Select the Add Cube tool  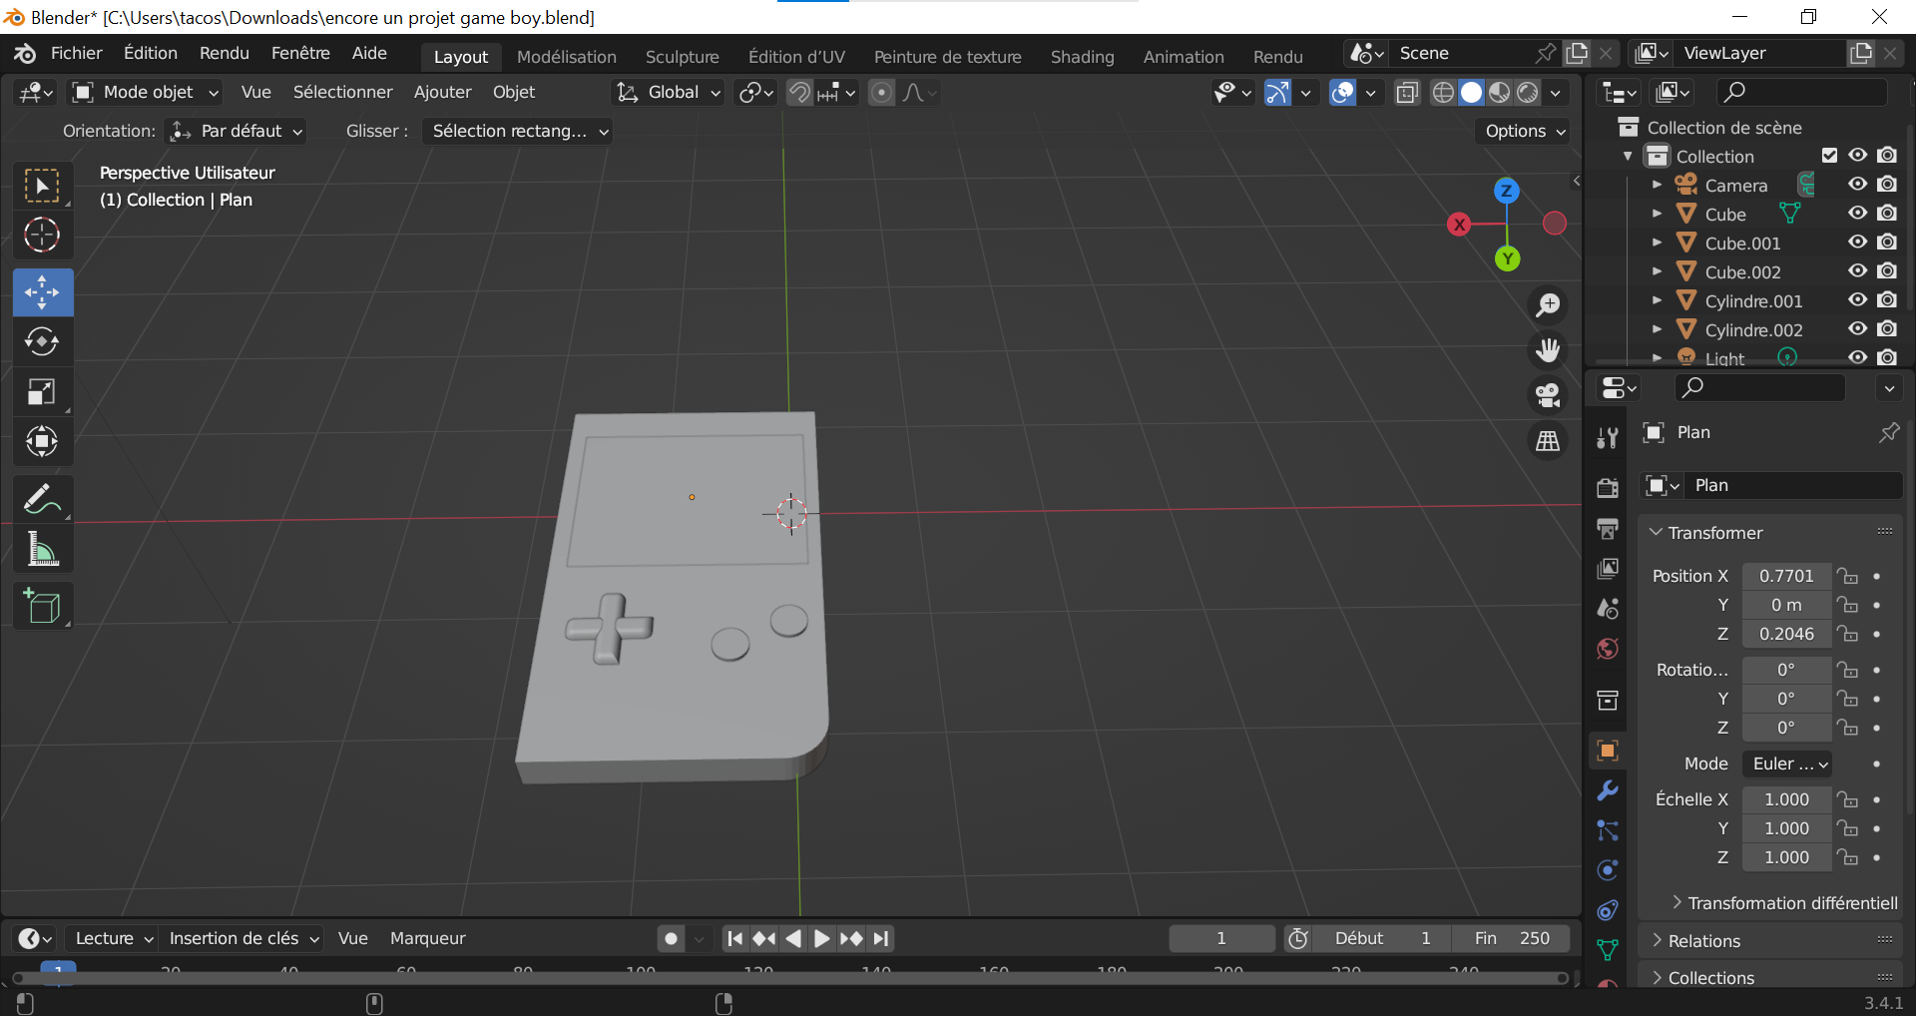42,606
